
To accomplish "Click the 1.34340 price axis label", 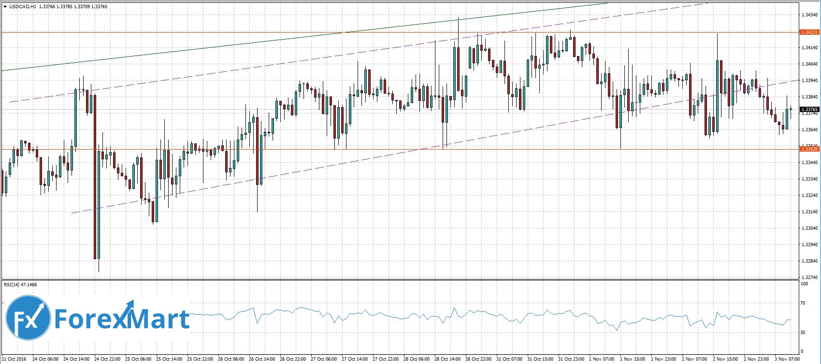I will [x=809, y=15].
